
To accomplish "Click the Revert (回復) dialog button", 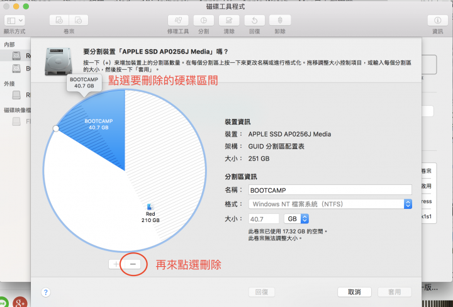I will 262,292.
